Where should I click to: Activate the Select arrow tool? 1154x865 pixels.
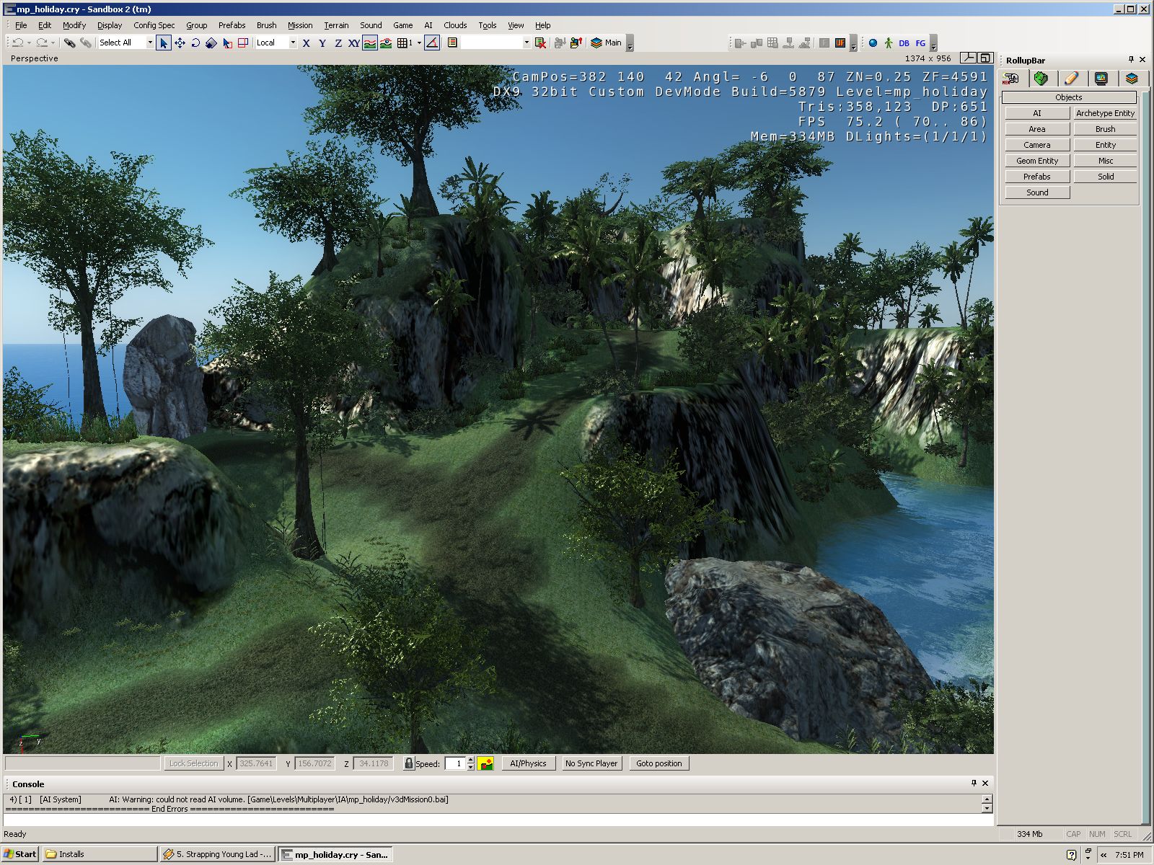164,43
